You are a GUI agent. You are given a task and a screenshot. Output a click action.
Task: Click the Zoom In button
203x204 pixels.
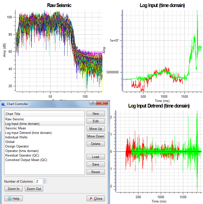tap(14, 189)
